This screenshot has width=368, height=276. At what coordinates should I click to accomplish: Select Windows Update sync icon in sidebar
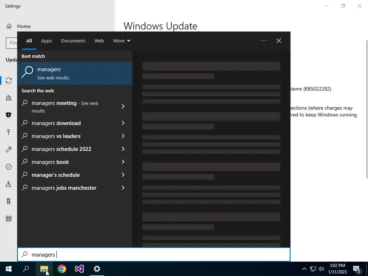click(x=9, y=80)
